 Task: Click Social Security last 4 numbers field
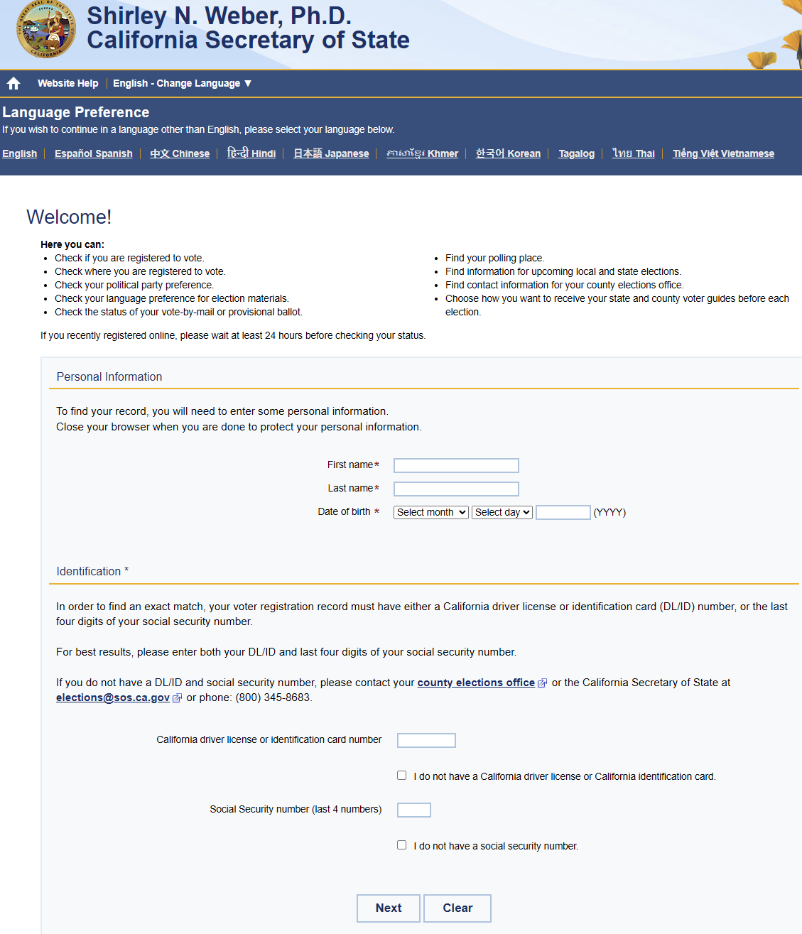414,810
